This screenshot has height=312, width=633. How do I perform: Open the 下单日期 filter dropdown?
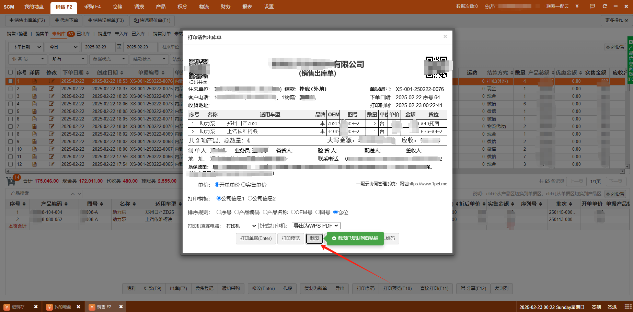[x=25, y=47]
